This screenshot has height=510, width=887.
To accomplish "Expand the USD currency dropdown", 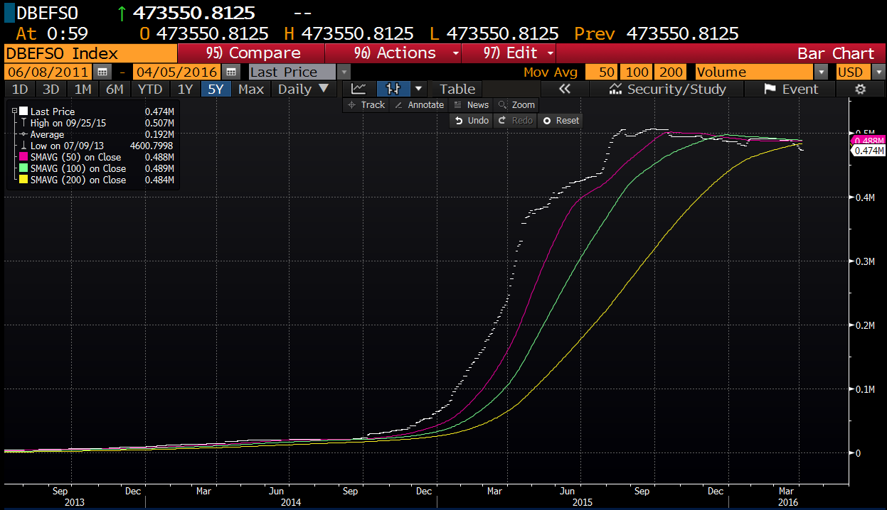I will click(878, 72).
